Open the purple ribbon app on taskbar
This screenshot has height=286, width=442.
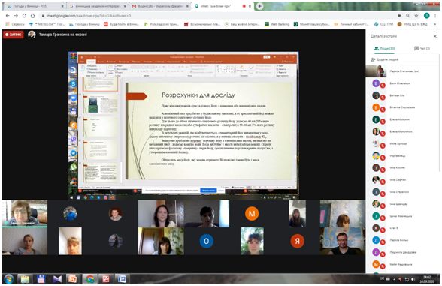[x=57, y=279]
